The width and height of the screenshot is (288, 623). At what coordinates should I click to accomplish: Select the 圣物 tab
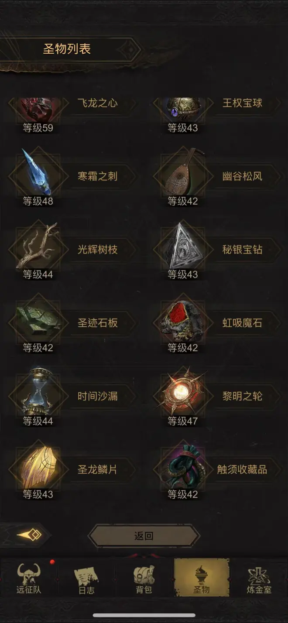pos(202,578)
